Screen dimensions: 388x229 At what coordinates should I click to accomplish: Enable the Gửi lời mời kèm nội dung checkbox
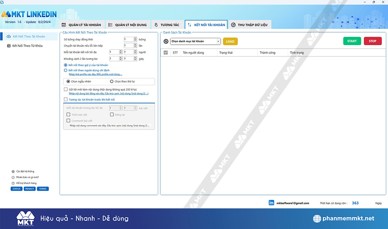(x=66, y=89)
